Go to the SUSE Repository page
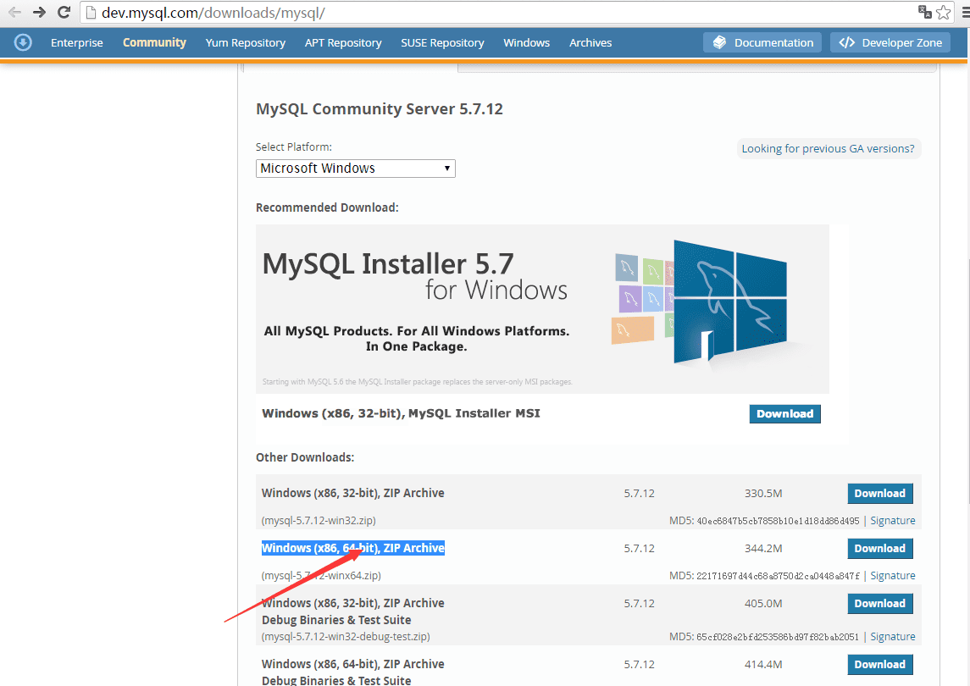The width and height of the screenshot is (970, 686). [x=442, y=42]
